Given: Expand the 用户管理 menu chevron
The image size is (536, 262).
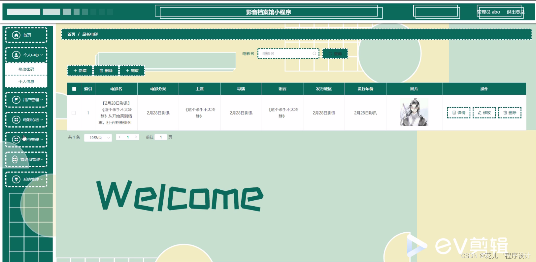Looking at the screenshot, I should point(42,100).
